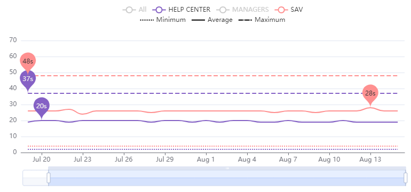Toggle the MANAGERS grey legend icon
This screenshot has height=192, width=411.
tap(223, 10)
